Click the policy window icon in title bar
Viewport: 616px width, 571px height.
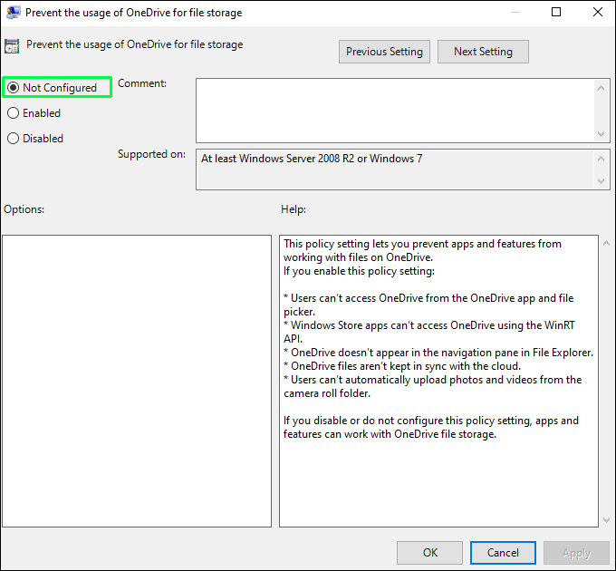[x=14, y=14]
